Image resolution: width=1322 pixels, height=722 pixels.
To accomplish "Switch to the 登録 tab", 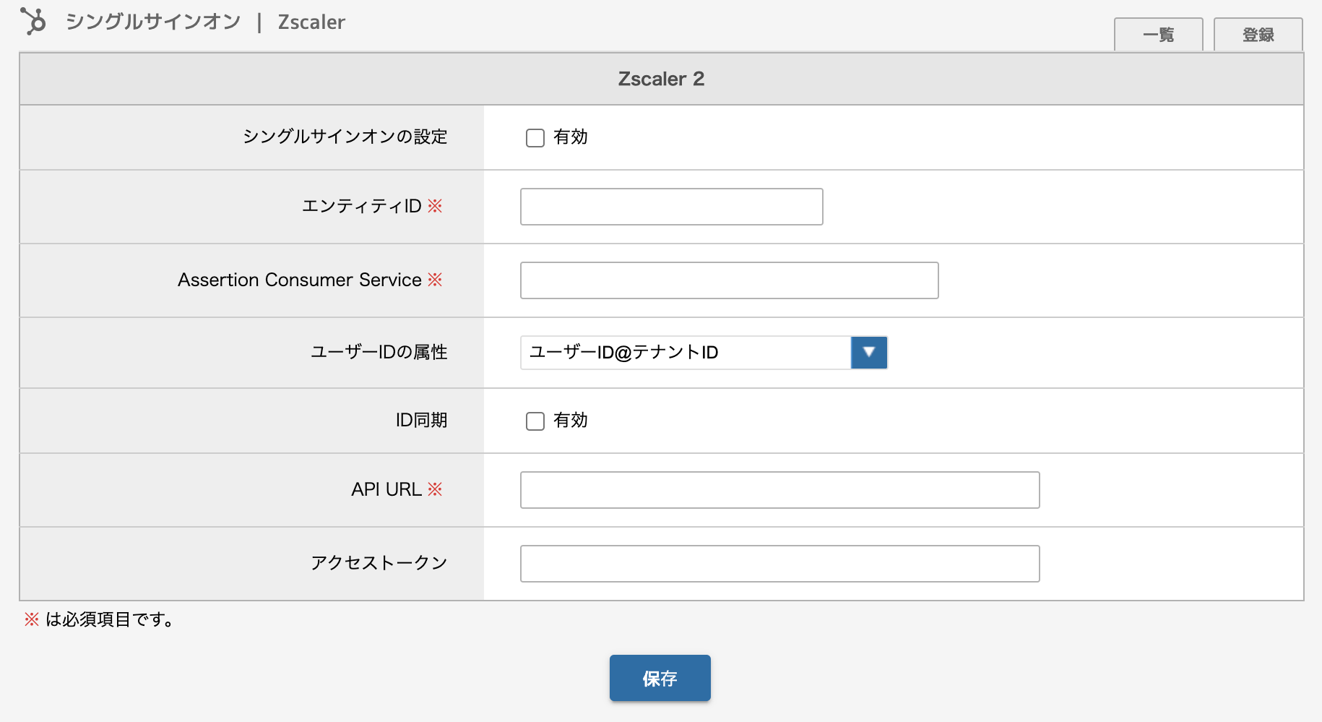I will pyautogui.click(x=1258, y=35).
